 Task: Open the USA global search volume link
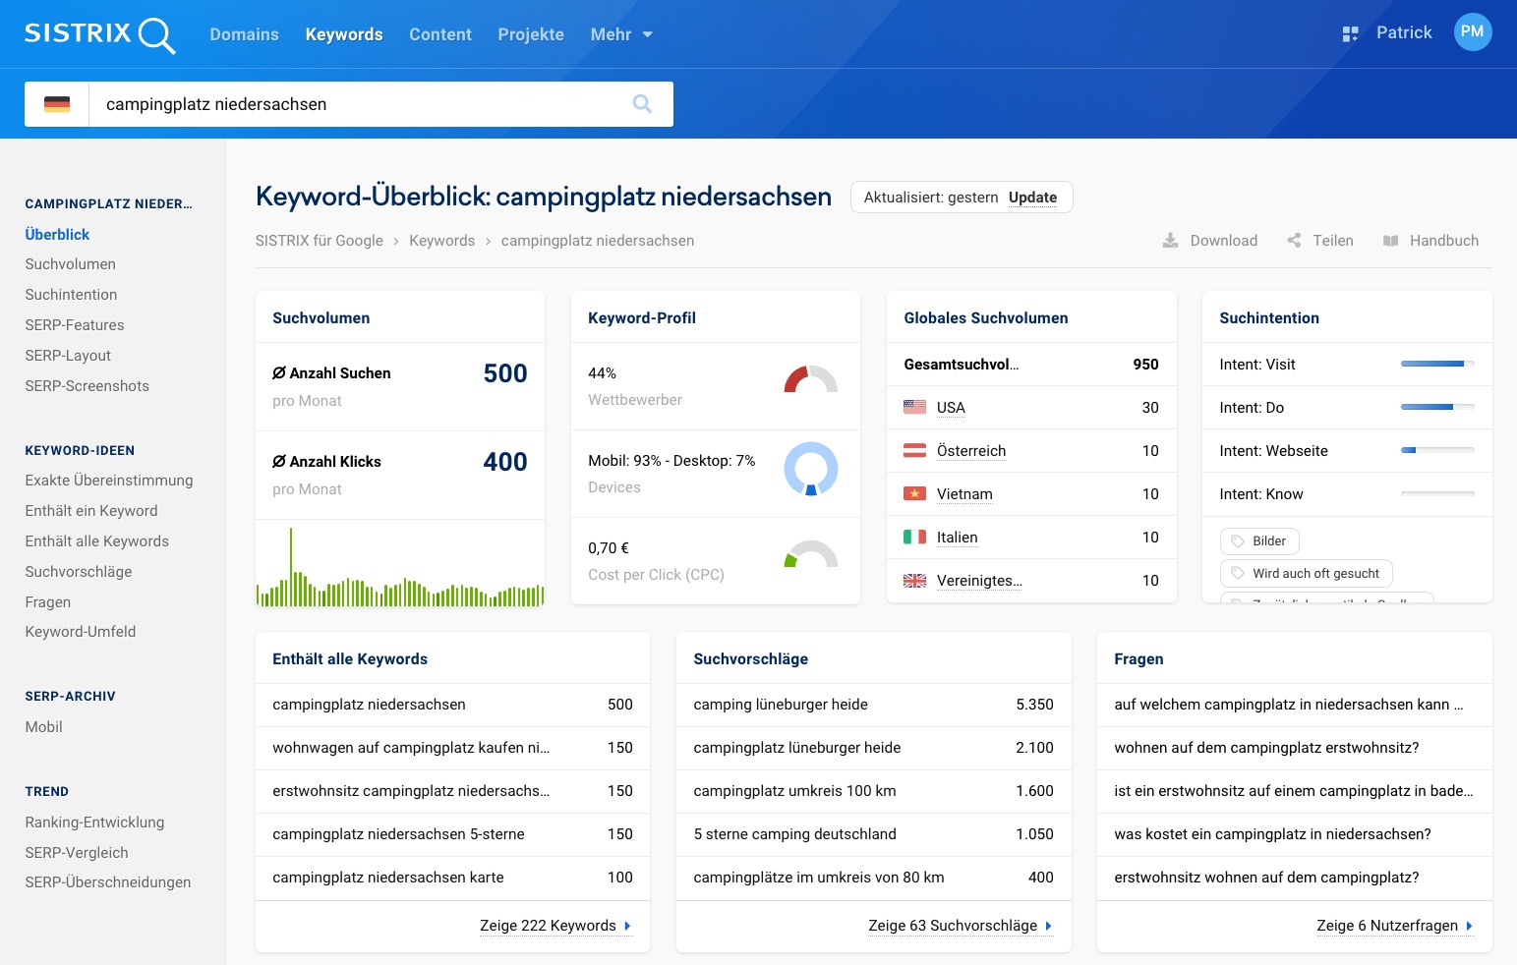[950, 408]
